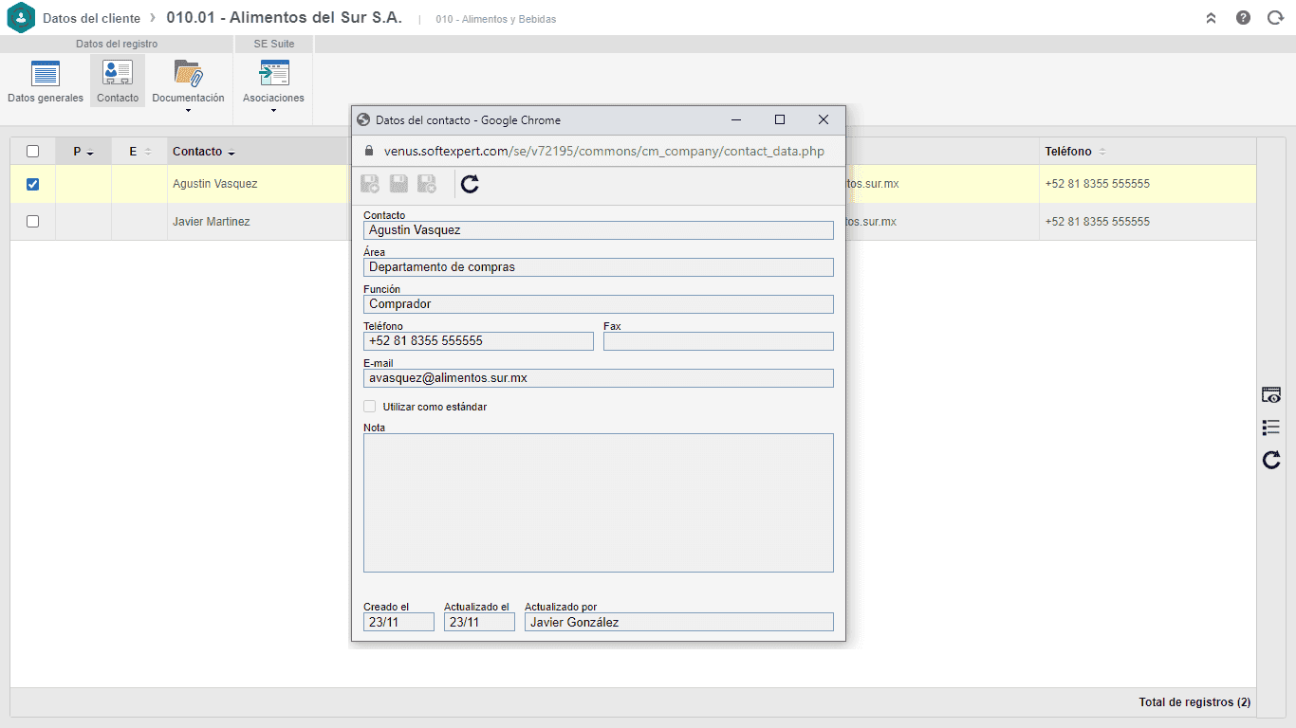
Task: Select the Datos del registro tab group
Action: click(117, 44)
